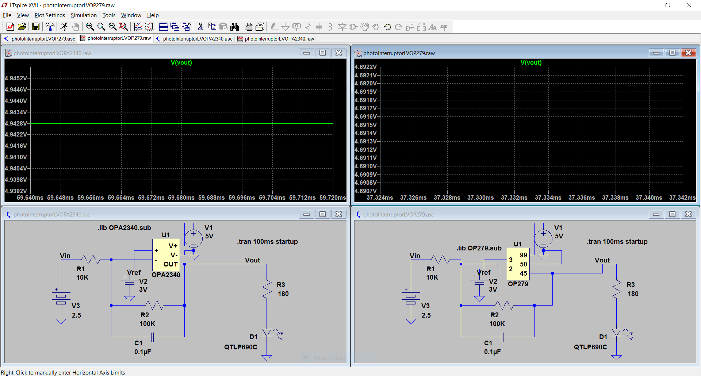Screen dimensions: 701x376
Task: Run simulation with running man icon
Action: pos(64,27)
